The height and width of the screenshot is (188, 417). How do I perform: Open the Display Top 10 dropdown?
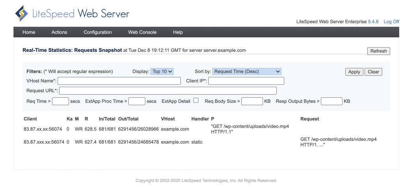coord(162,71)
